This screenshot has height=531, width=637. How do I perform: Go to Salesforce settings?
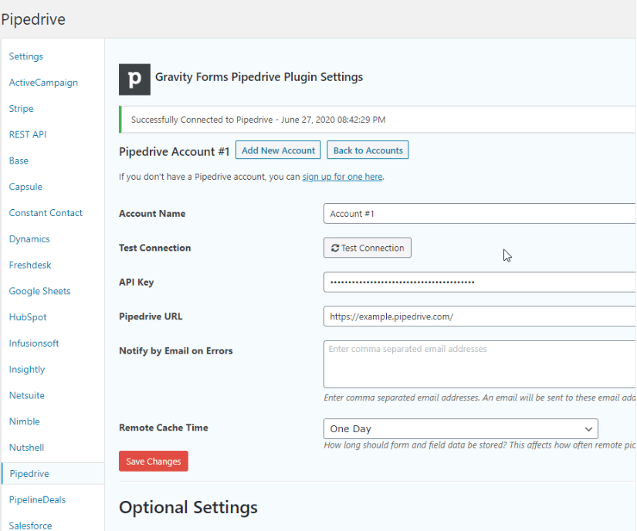[x=30, y=526]
